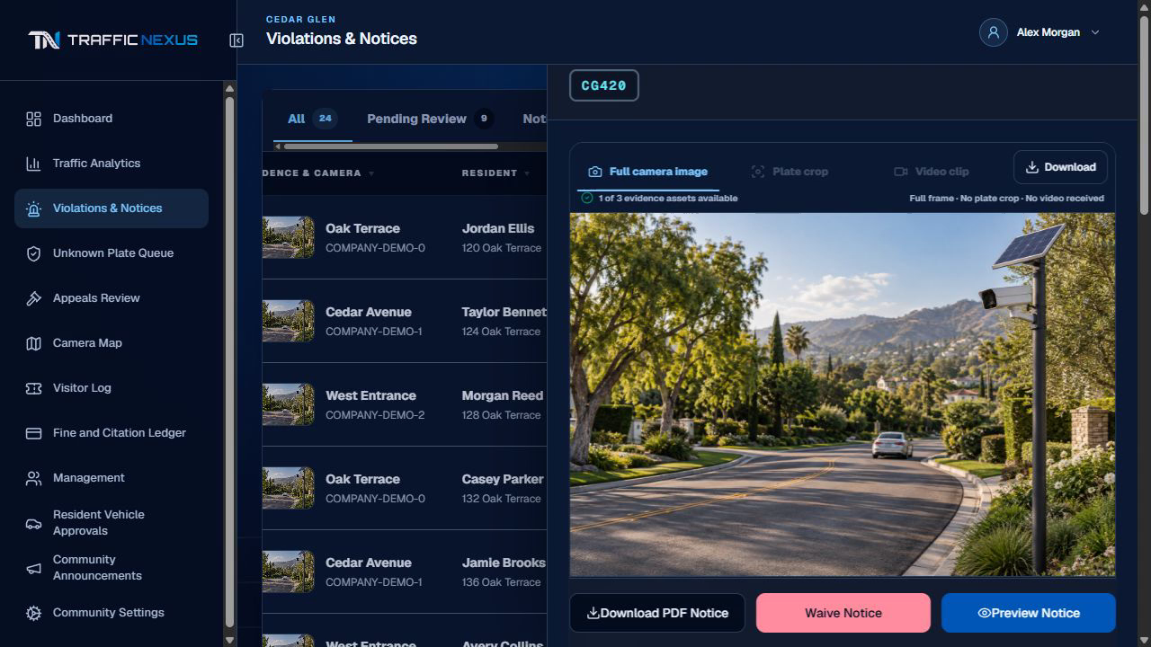Switch to Video clip evidence tab
1151x647 pixels.
(x=932, y=172)
